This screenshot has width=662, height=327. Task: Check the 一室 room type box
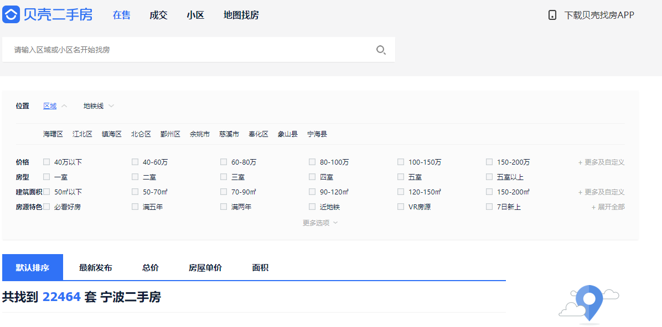click(46, 177)
